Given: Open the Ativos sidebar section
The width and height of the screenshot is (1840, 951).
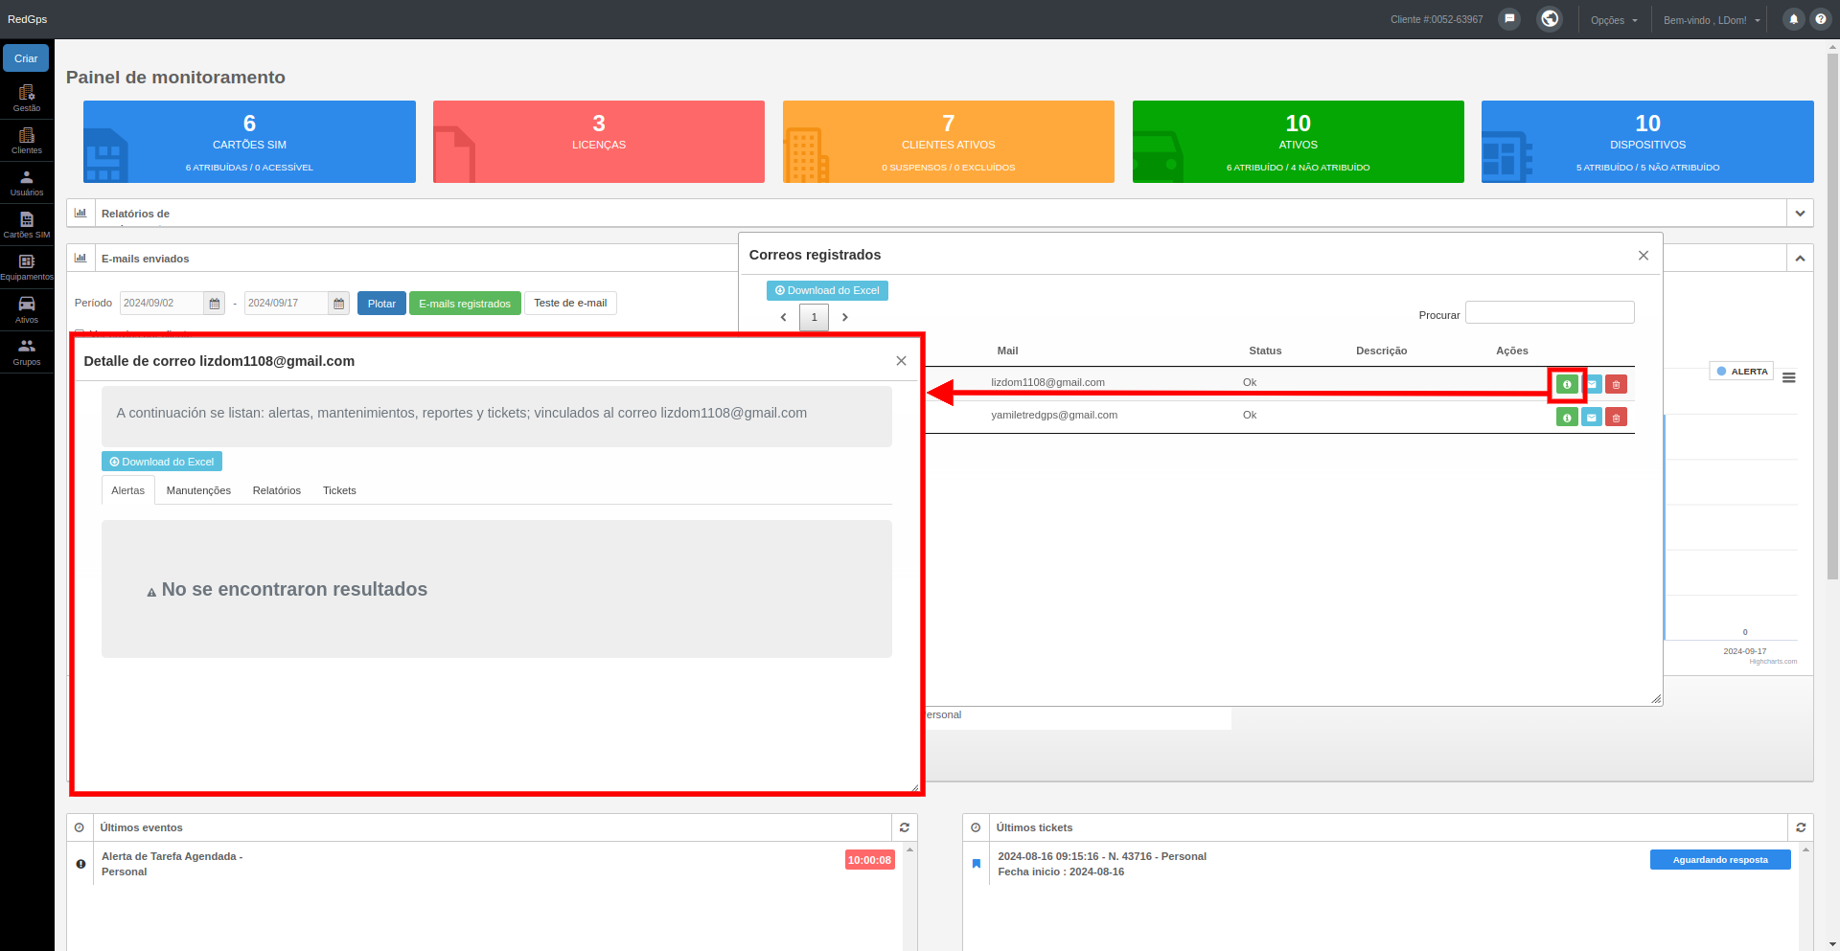Looking at the screenshot, I should [x=27, y=309].
